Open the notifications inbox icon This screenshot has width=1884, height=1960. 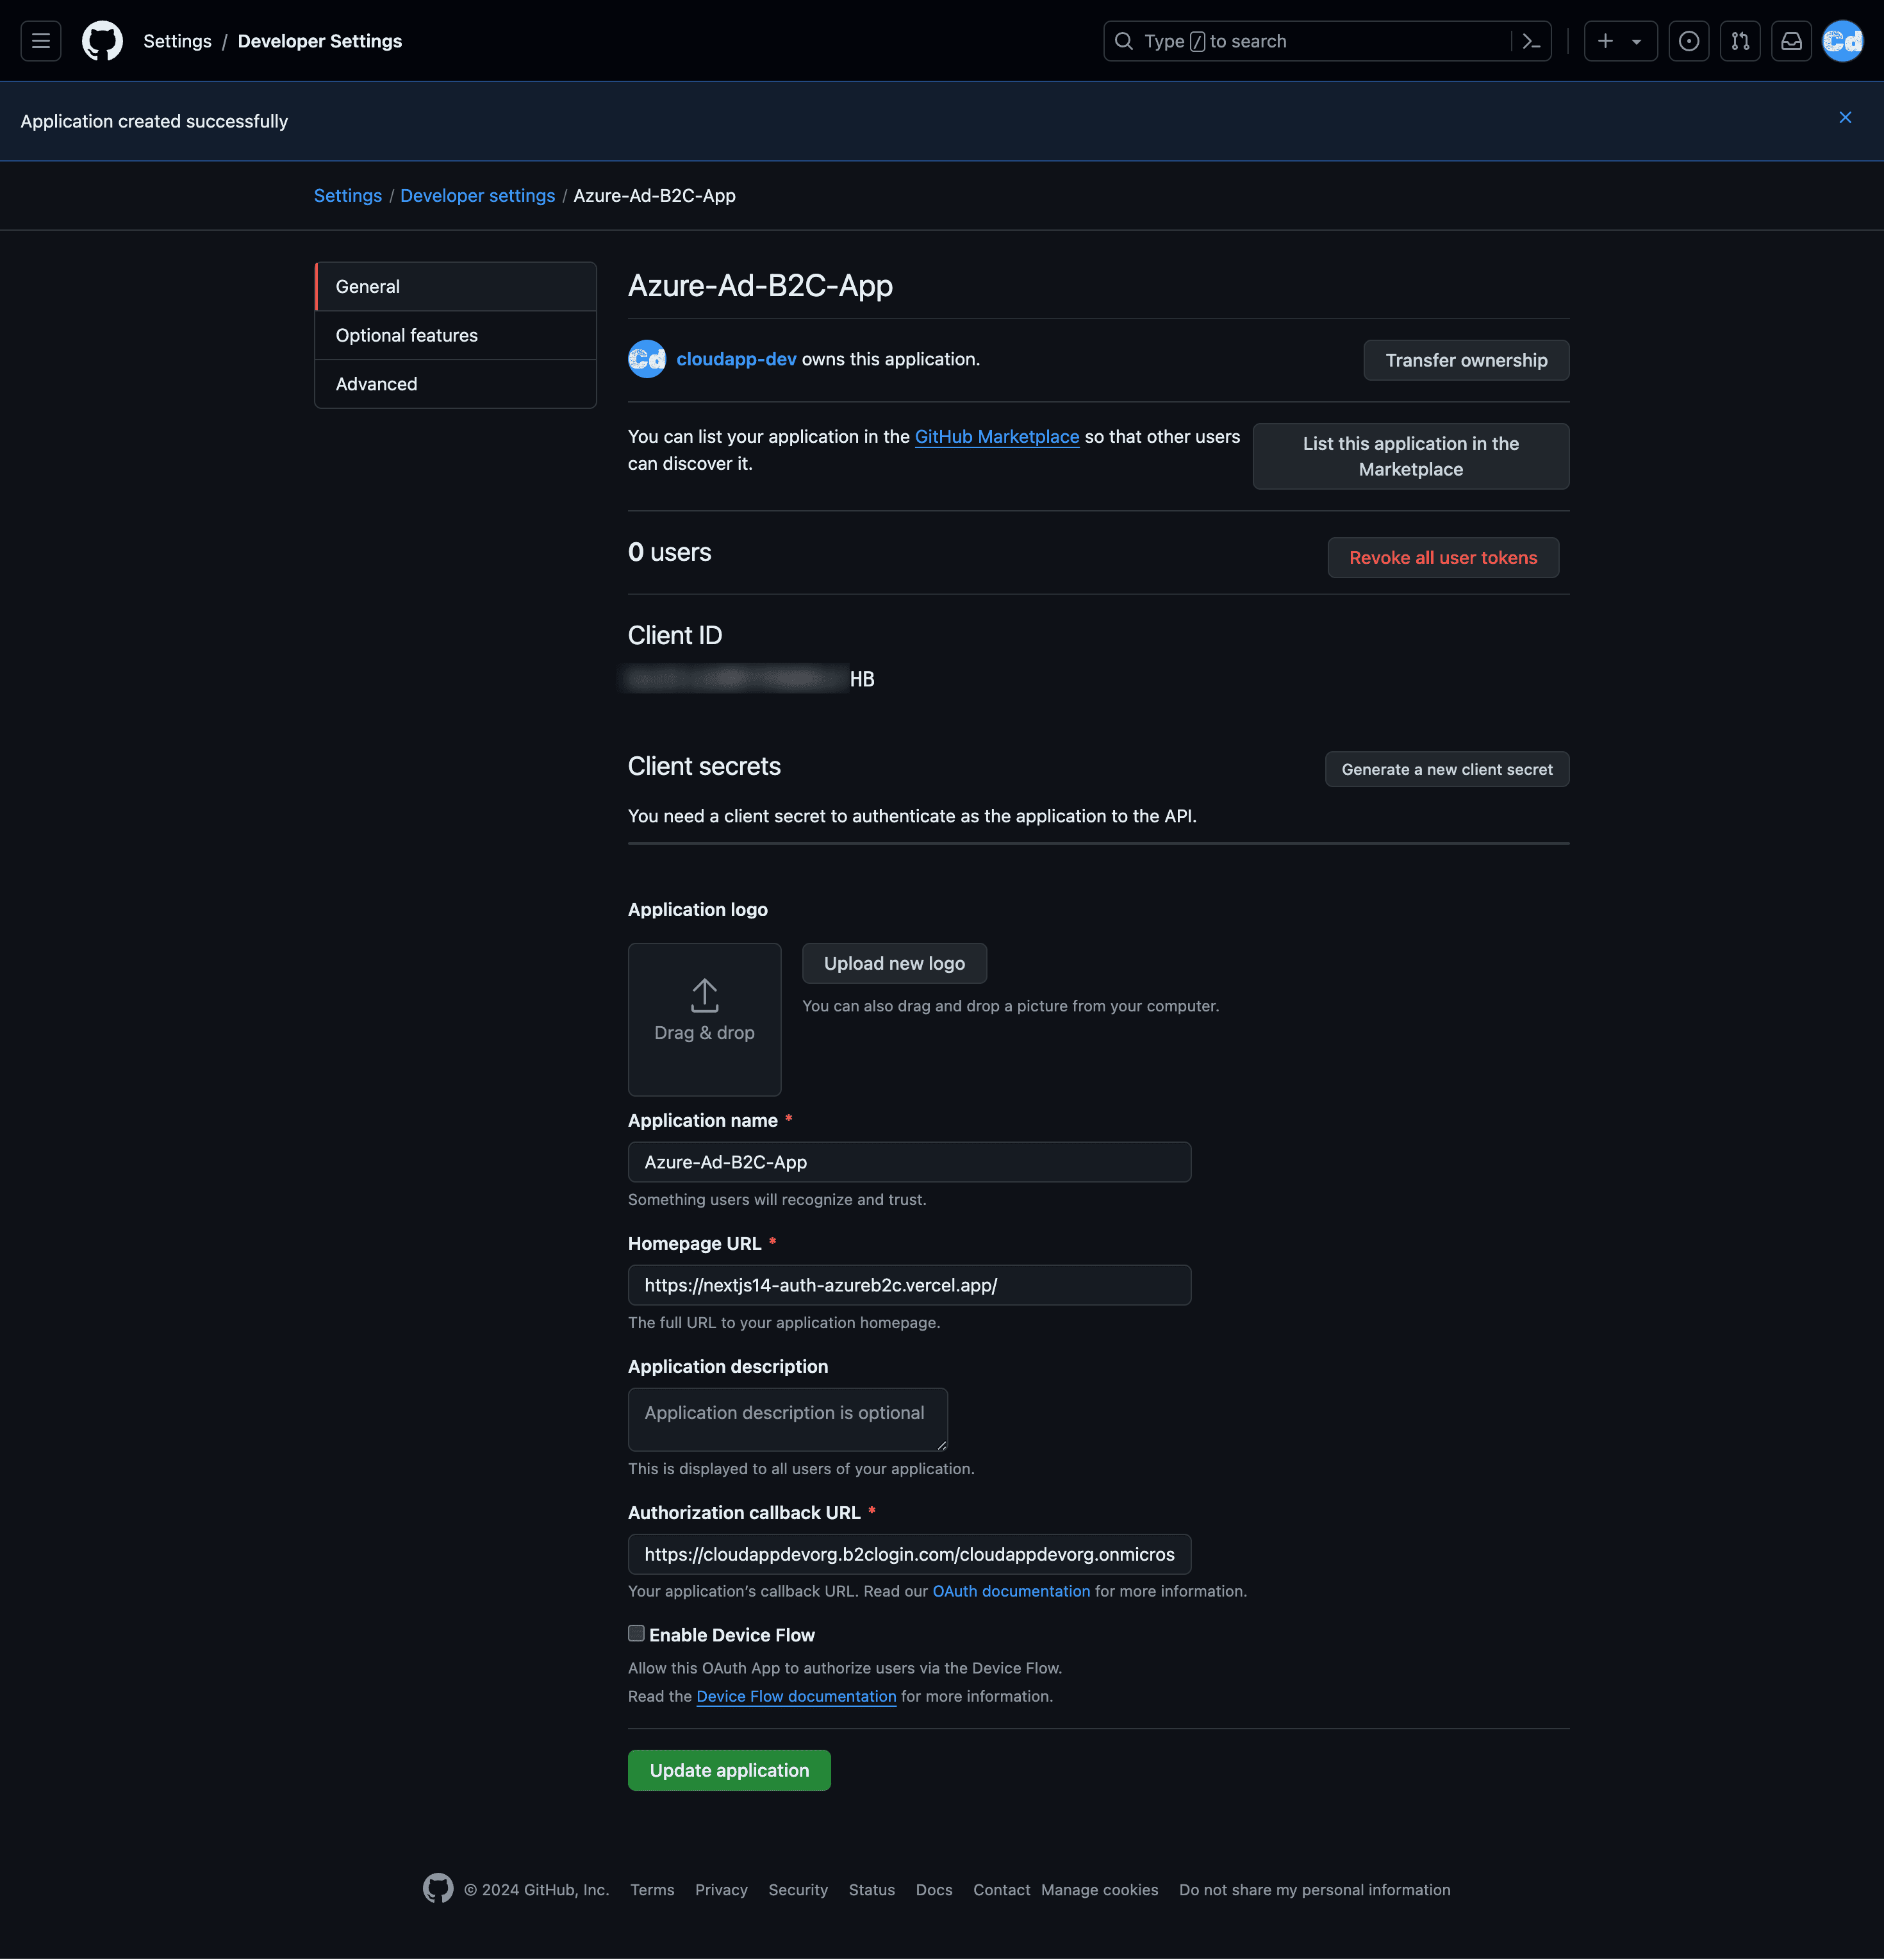coord(1791,41)
